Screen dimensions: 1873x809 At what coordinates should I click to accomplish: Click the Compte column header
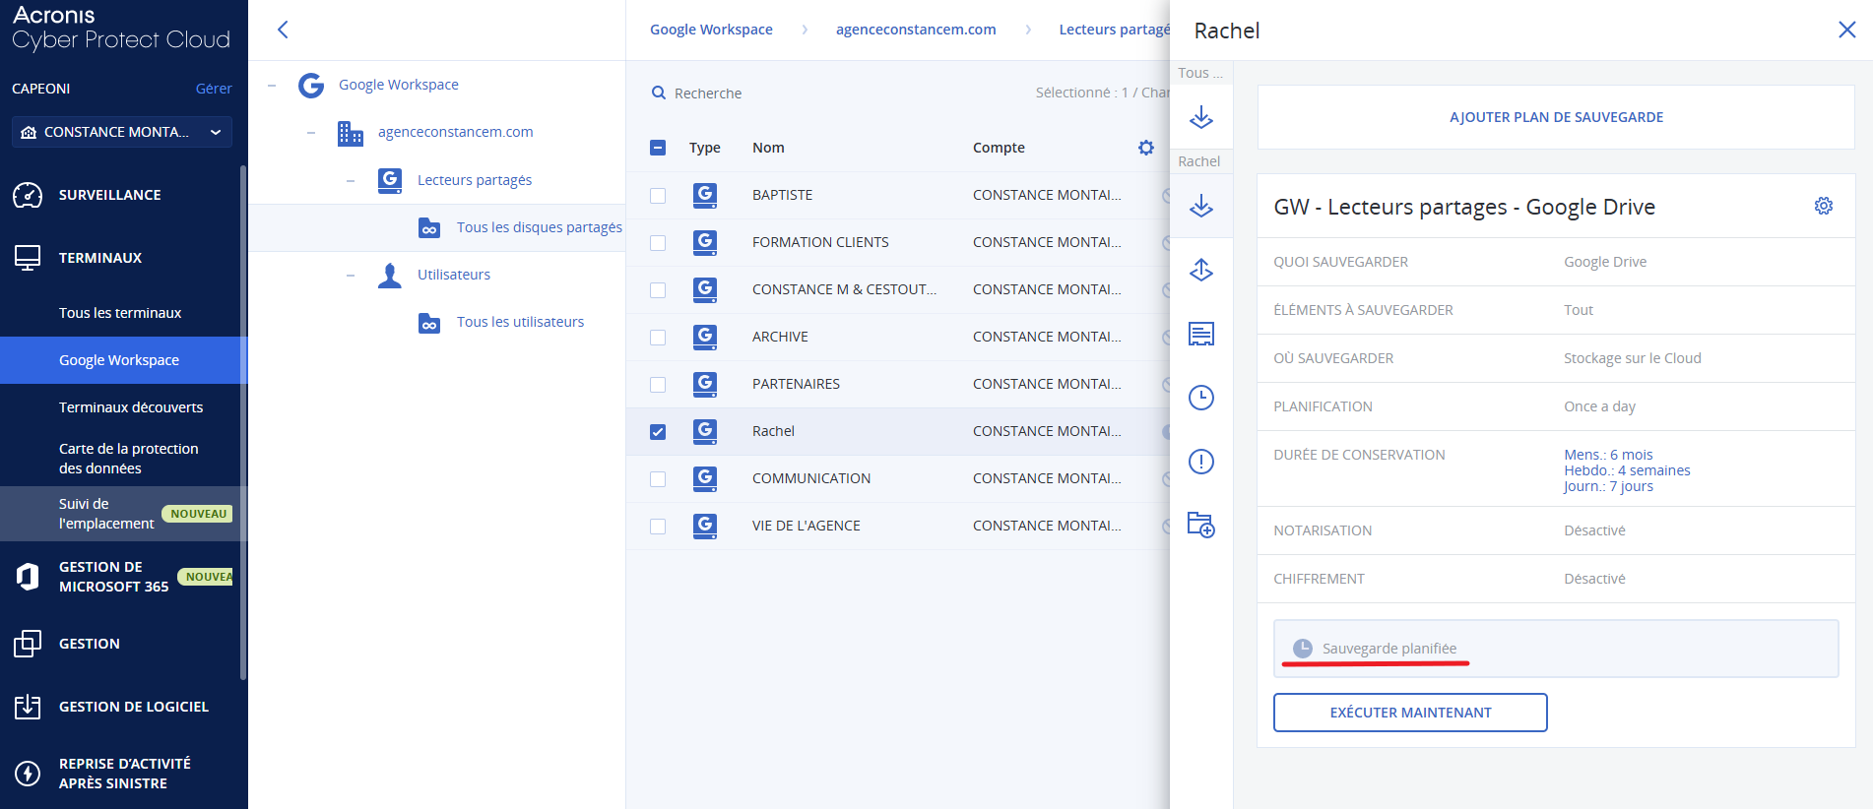[999, 148]
